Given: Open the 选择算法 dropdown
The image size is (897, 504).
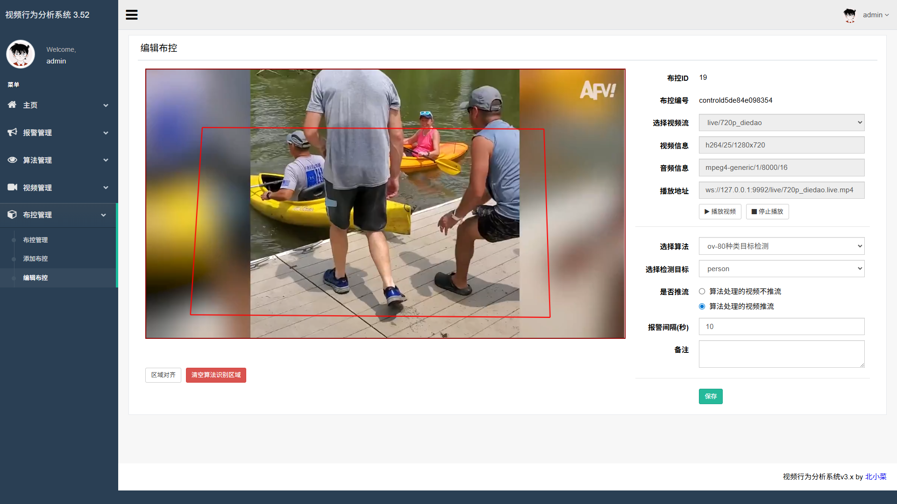Looking at the screenshot, I should 781,246.
